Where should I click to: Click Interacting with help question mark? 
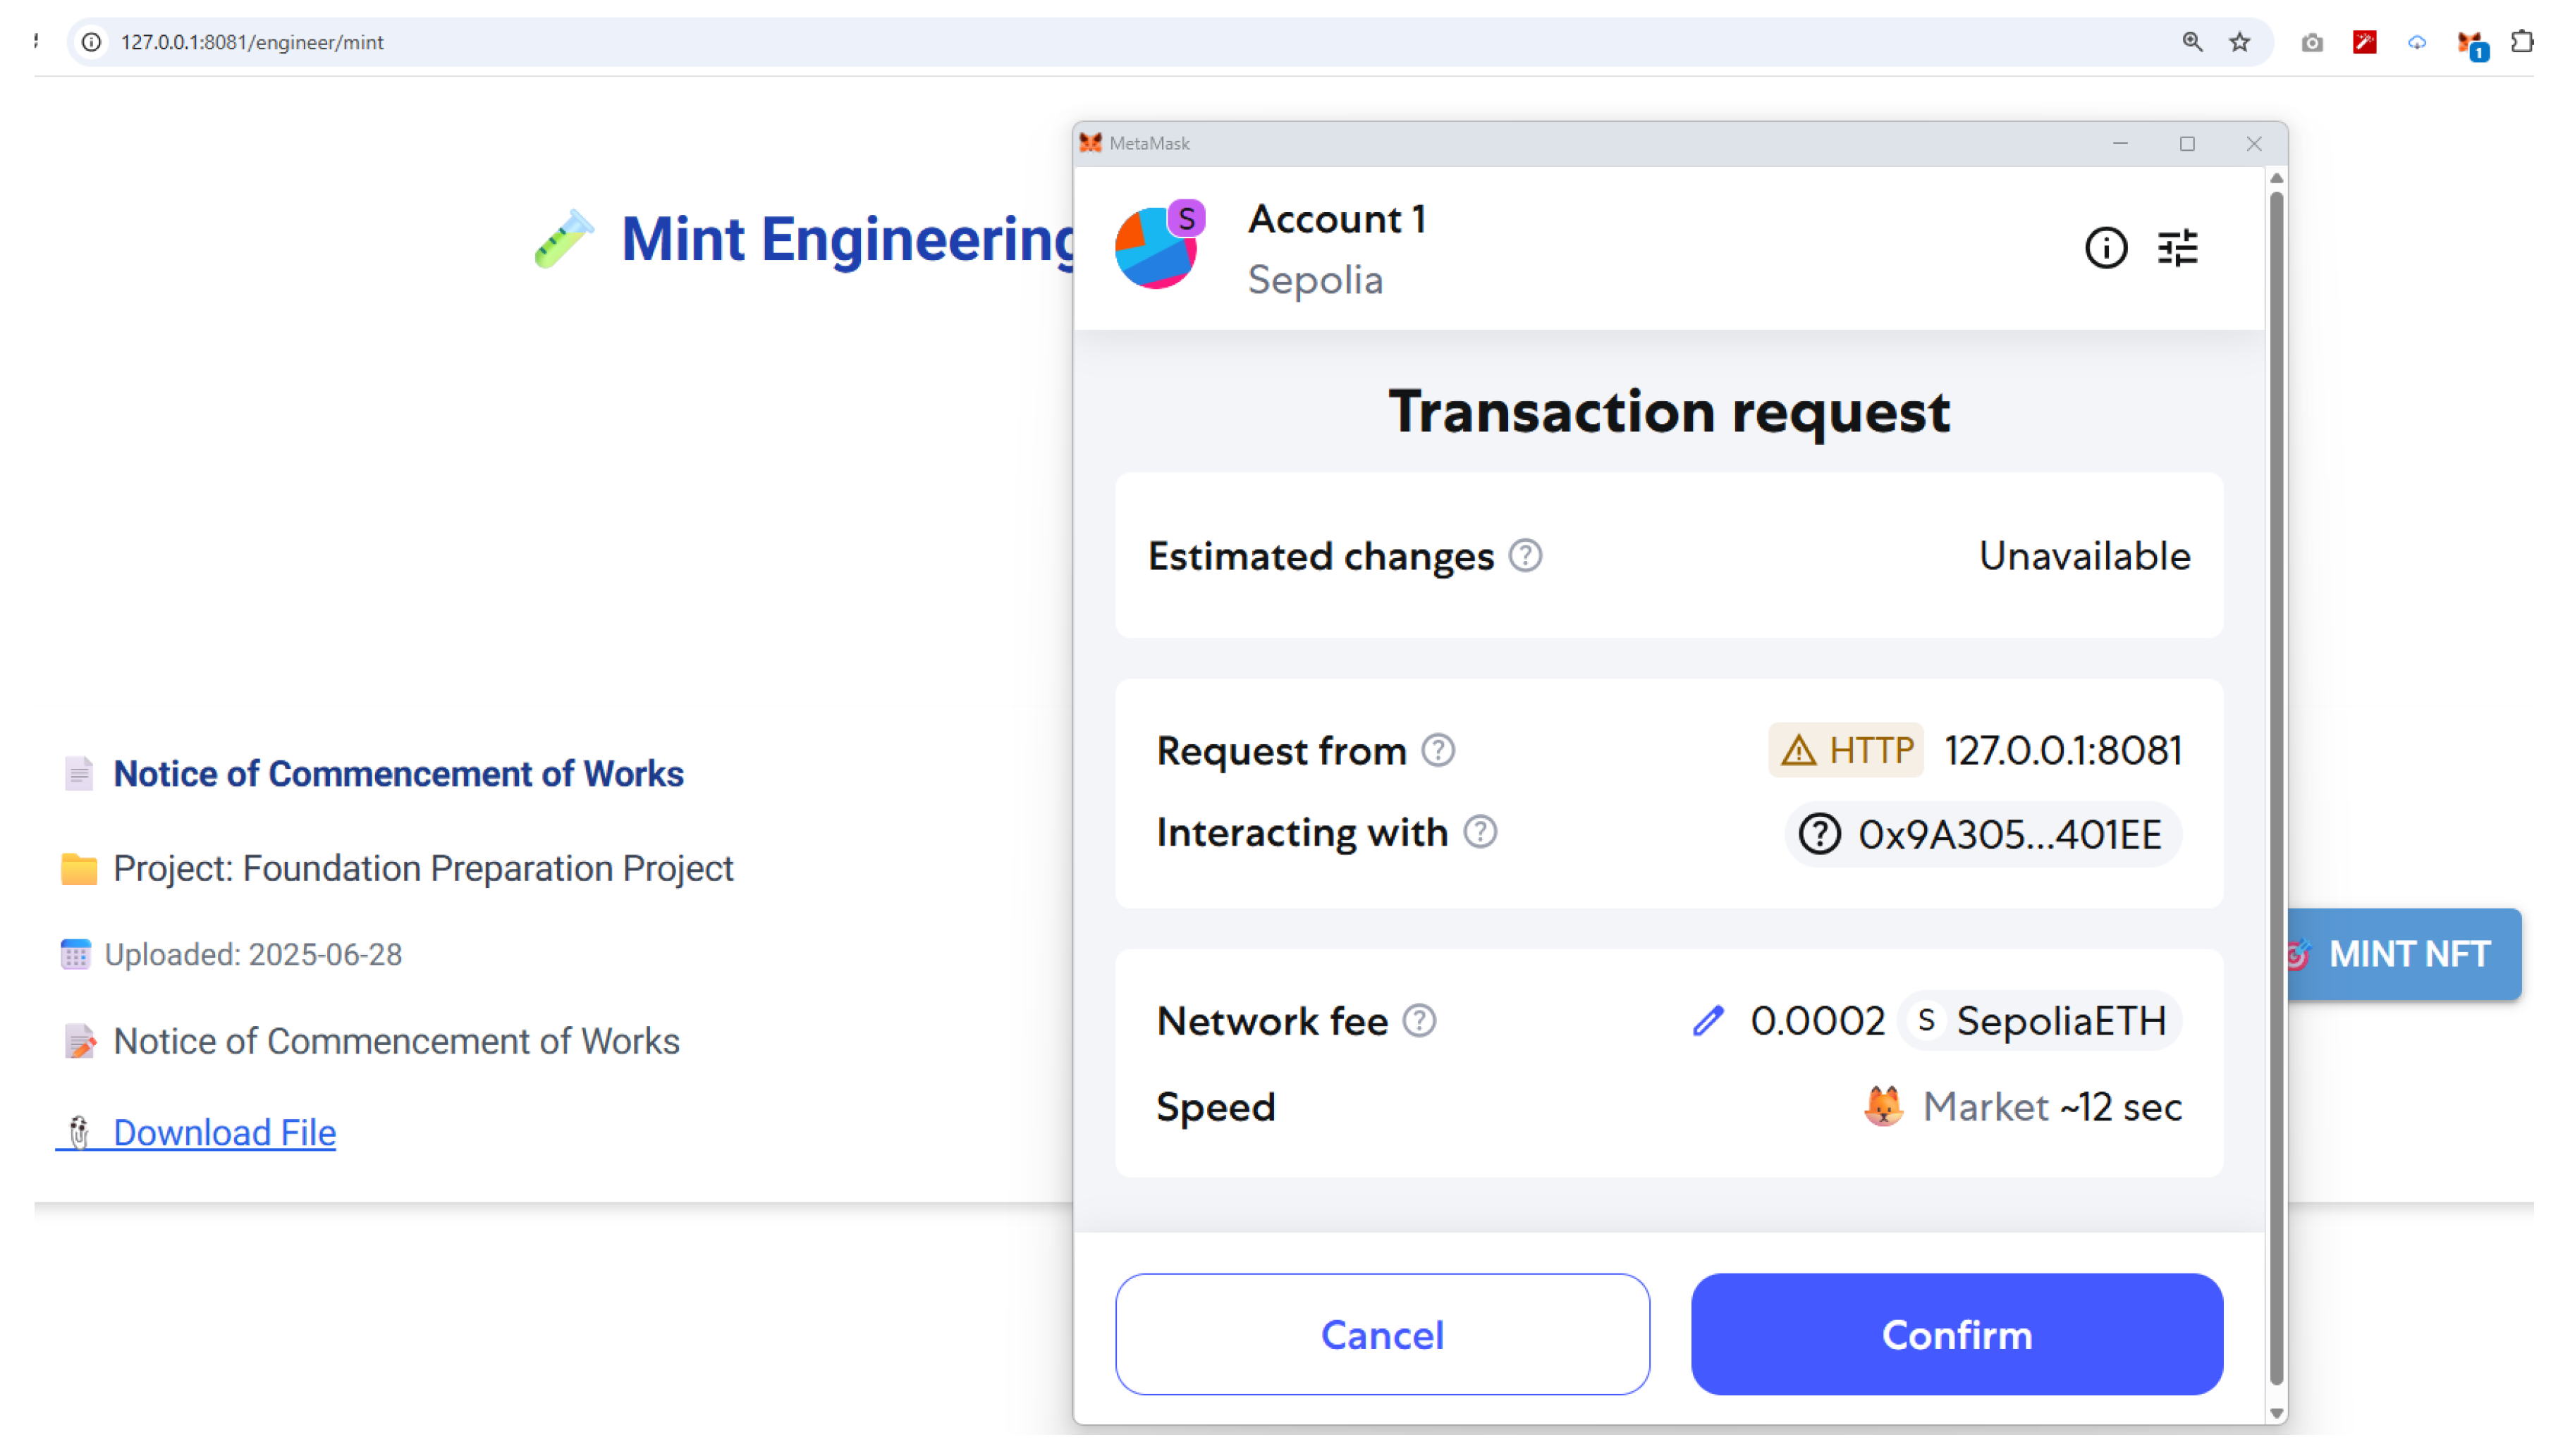pyautogui.click(x=1479, y=832)
